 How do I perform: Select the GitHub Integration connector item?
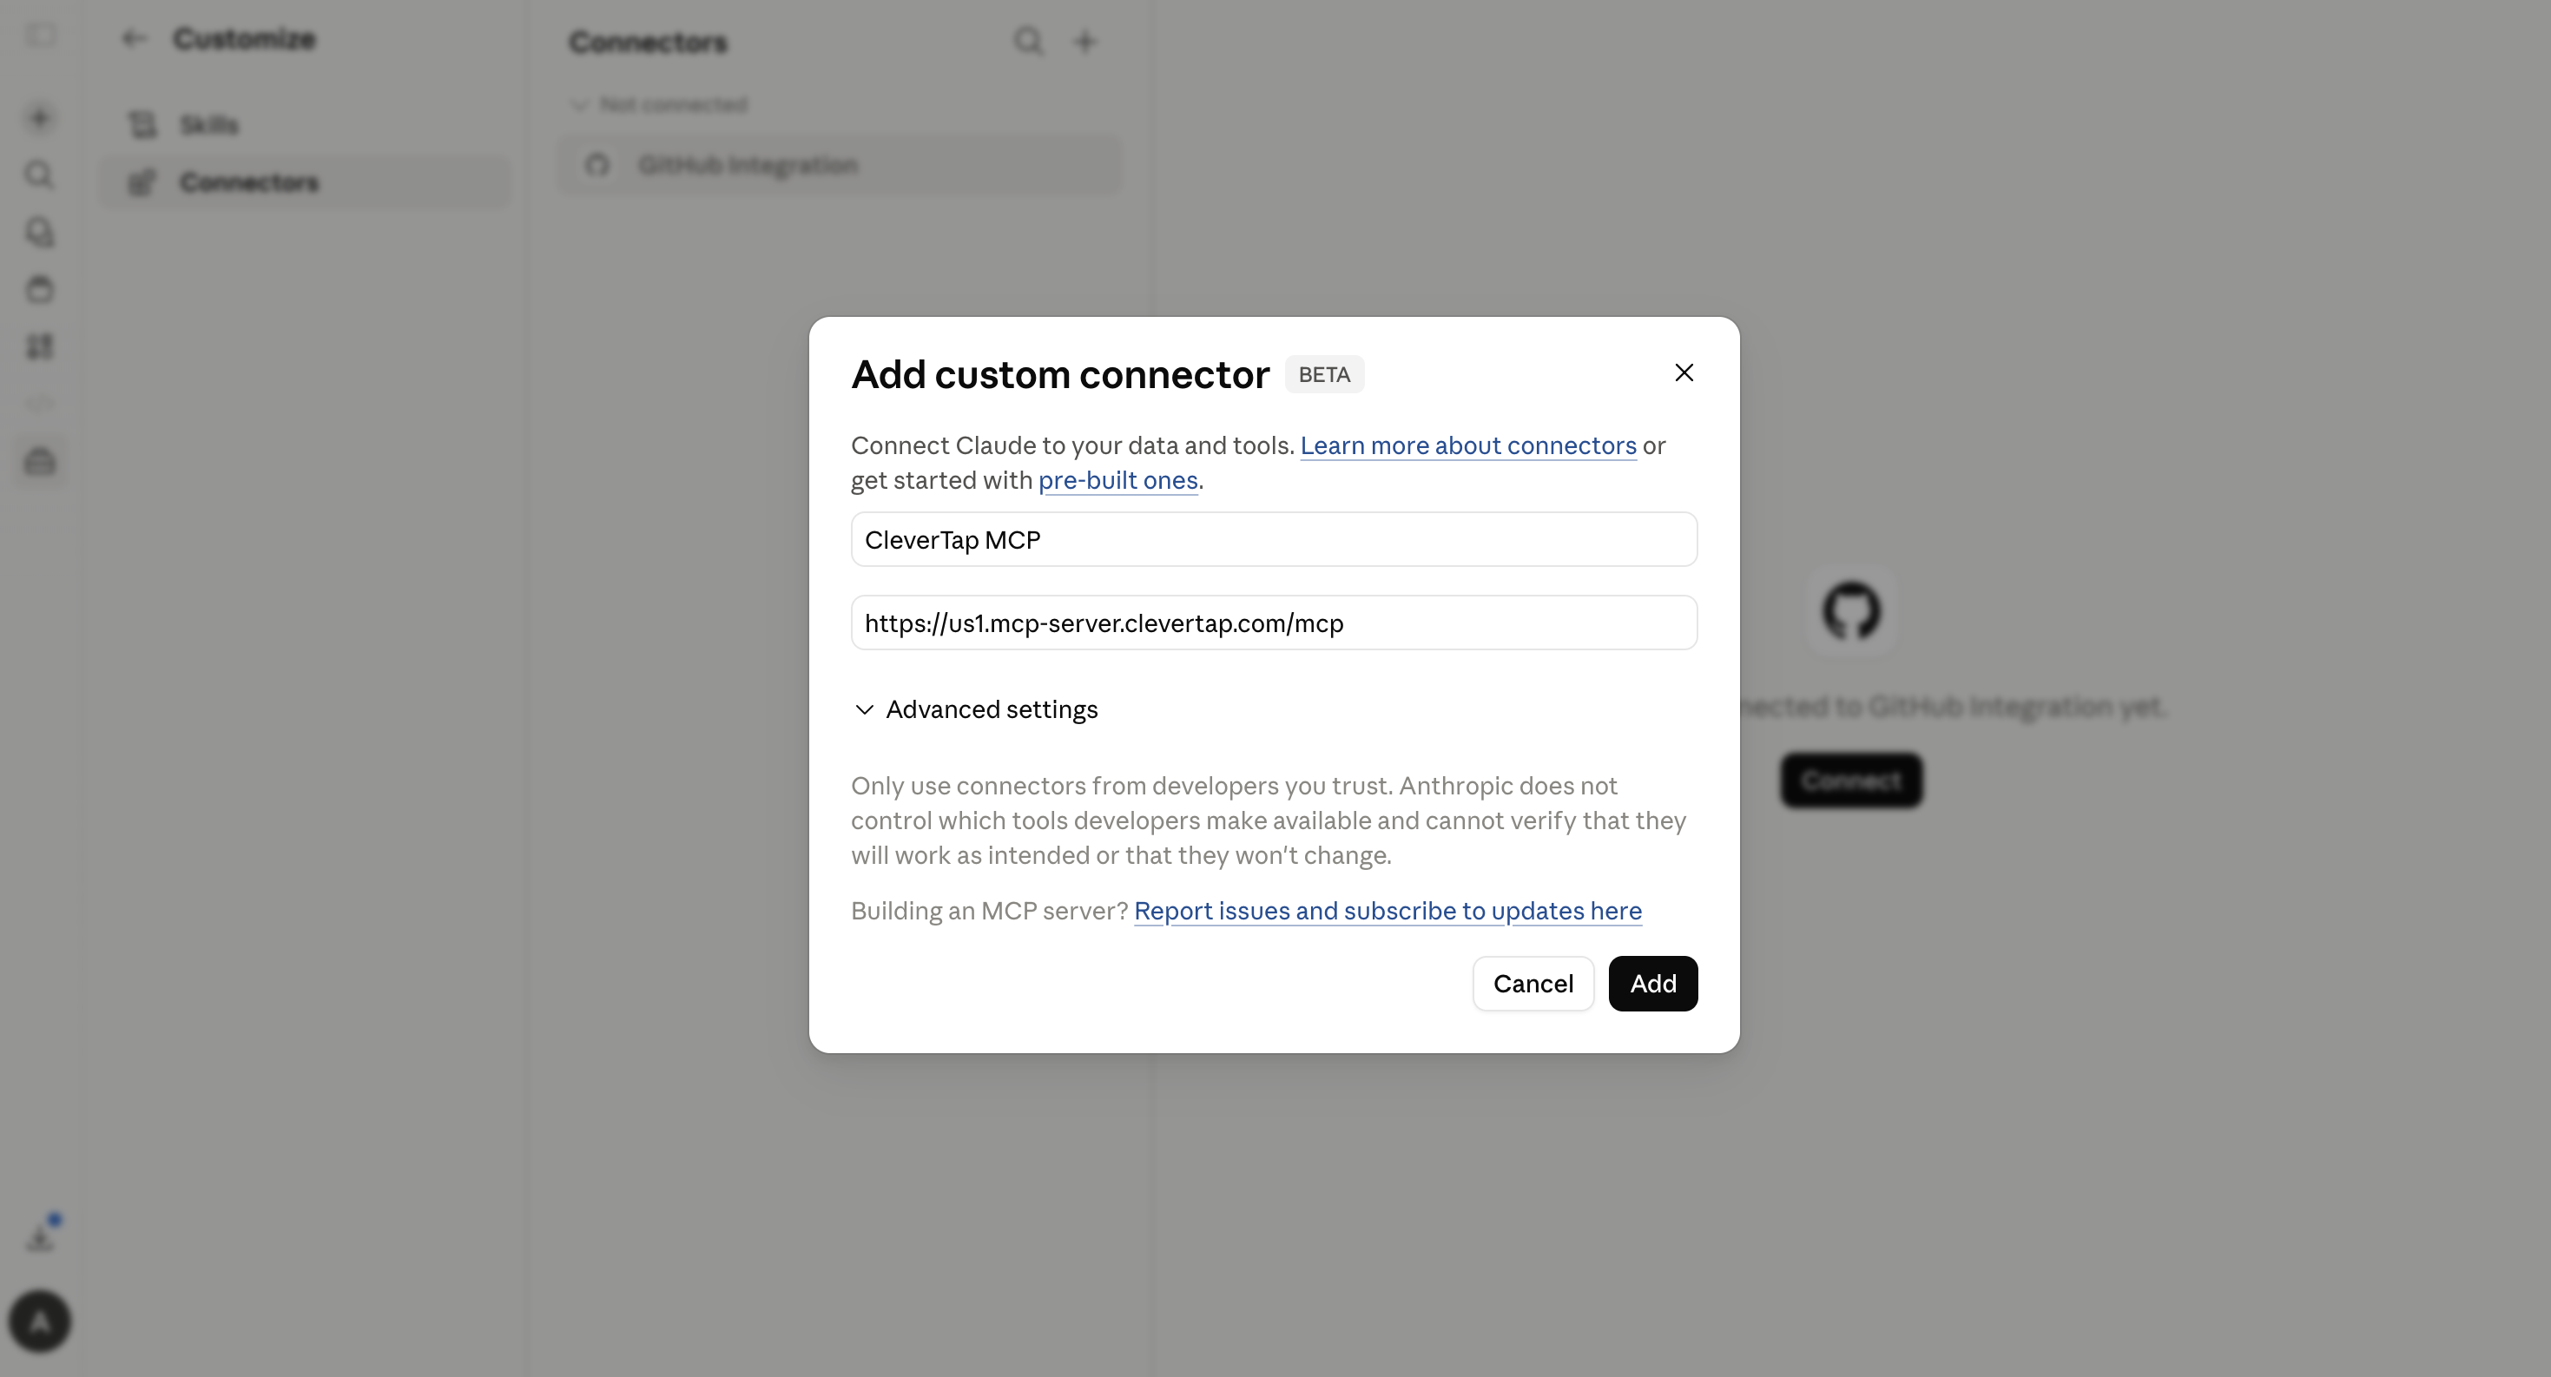tap(840, 165)
